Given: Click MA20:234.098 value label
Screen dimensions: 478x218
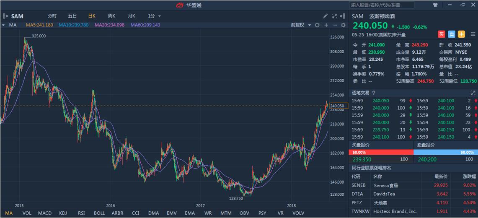Looking at the screenshot, I should (x=109, y=25).
